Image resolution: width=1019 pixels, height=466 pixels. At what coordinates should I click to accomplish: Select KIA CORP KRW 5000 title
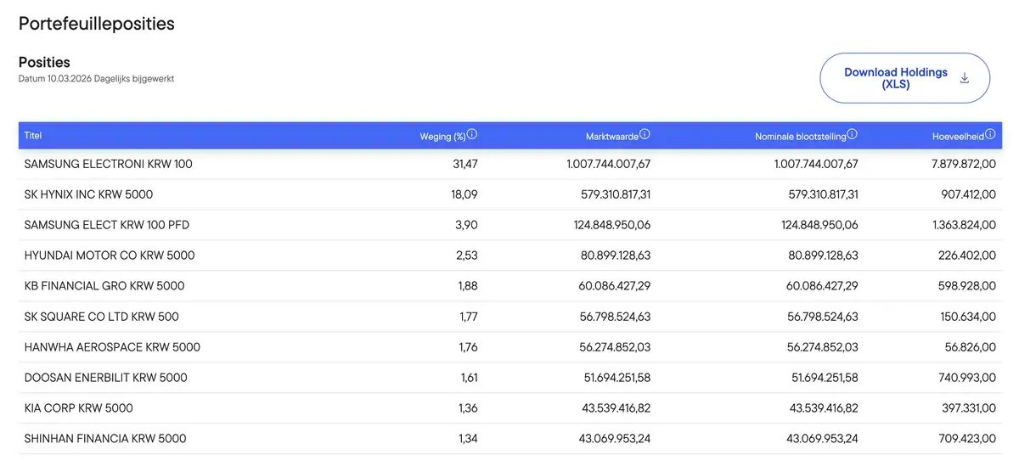[x=79, y=408]
